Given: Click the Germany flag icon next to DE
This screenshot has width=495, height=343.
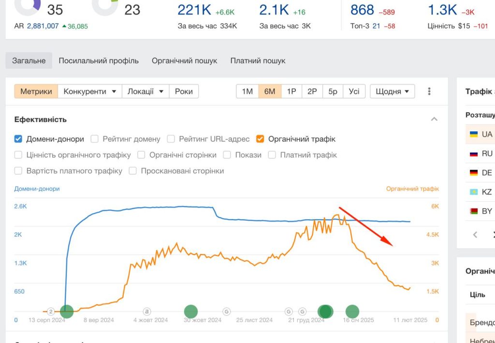Looking at the screenshot, I should tap(474, 173).
